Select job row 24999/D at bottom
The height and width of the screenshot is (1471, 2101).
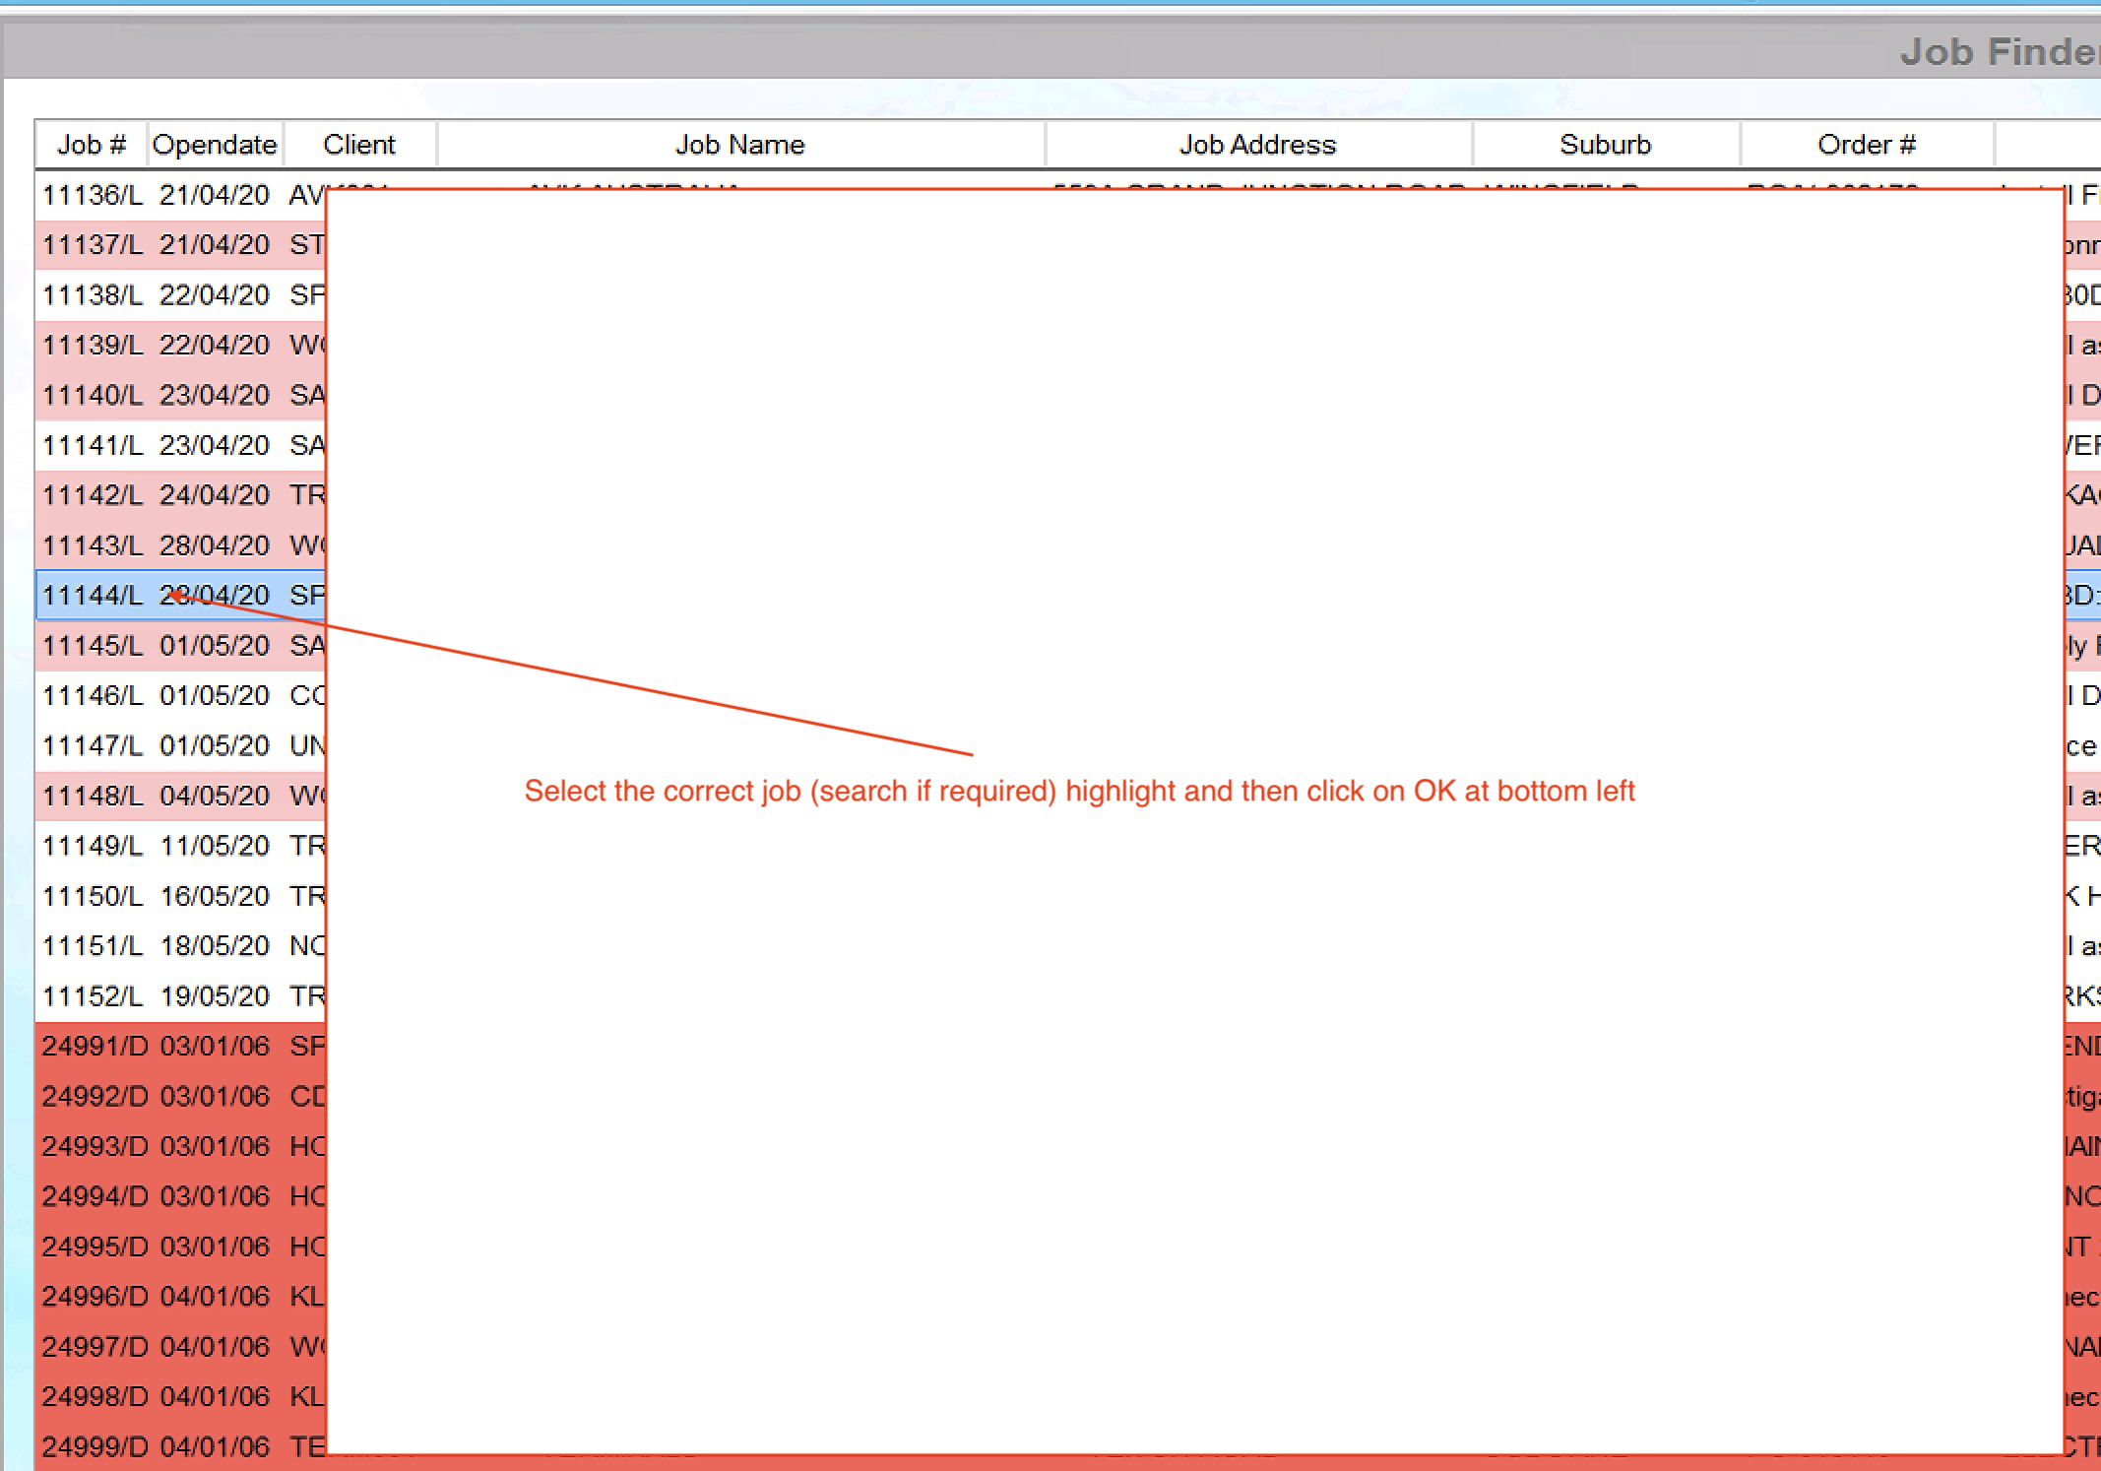click(x=95, y=1446)
